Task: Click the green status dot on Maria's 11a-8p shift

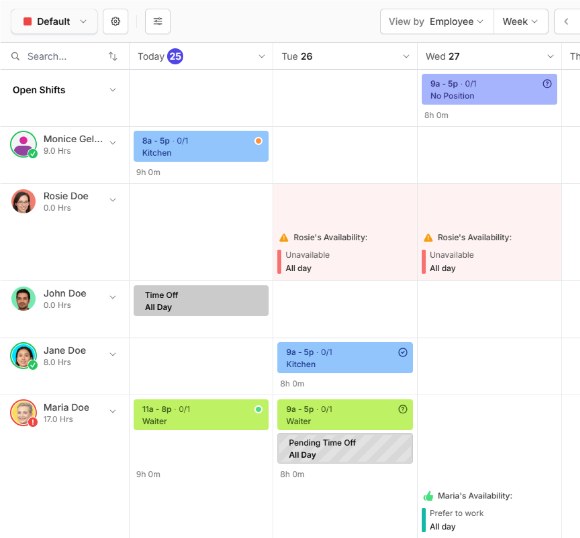Action: [258, 409]
